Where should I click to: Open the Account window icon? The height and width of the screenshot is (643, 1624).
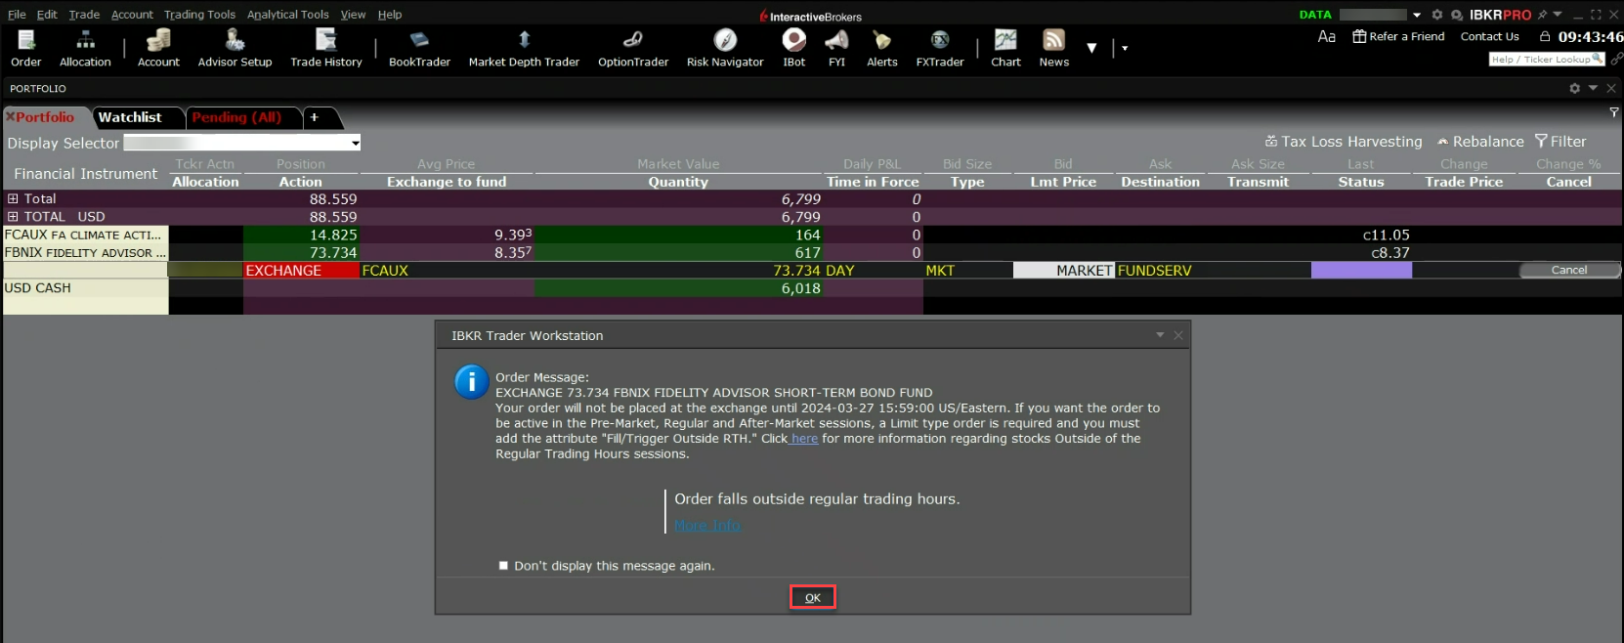pos(158,48)
